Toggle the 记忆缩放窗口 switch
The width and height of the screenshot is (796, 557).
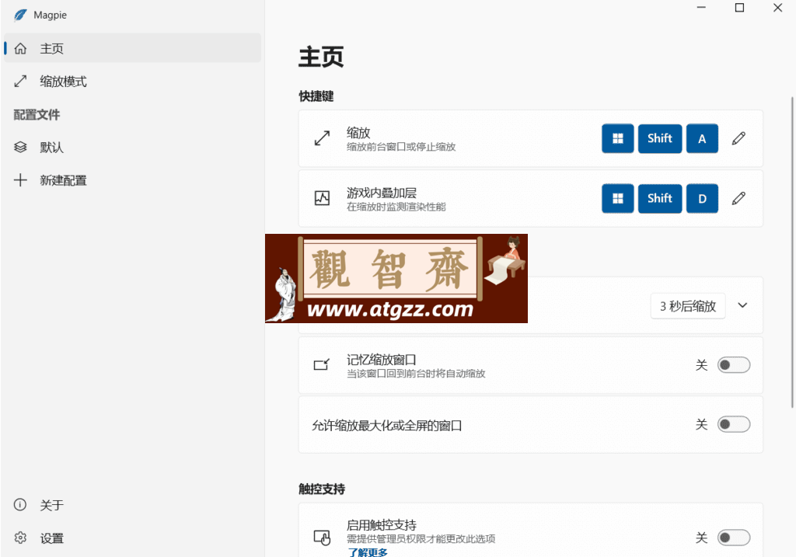(x=734, y=365)
